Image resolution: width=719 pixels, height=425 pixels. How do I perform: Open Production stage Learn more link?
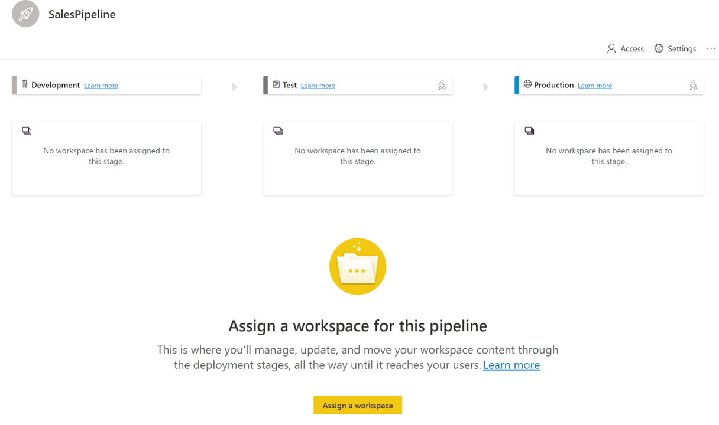click(595, 86)
